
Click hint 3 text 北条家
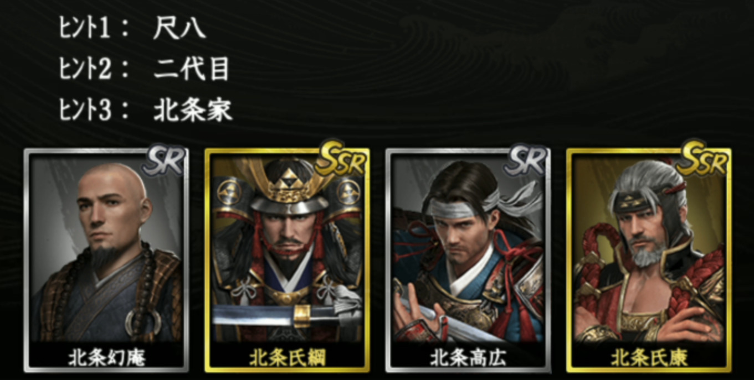(x=193, y=110)
